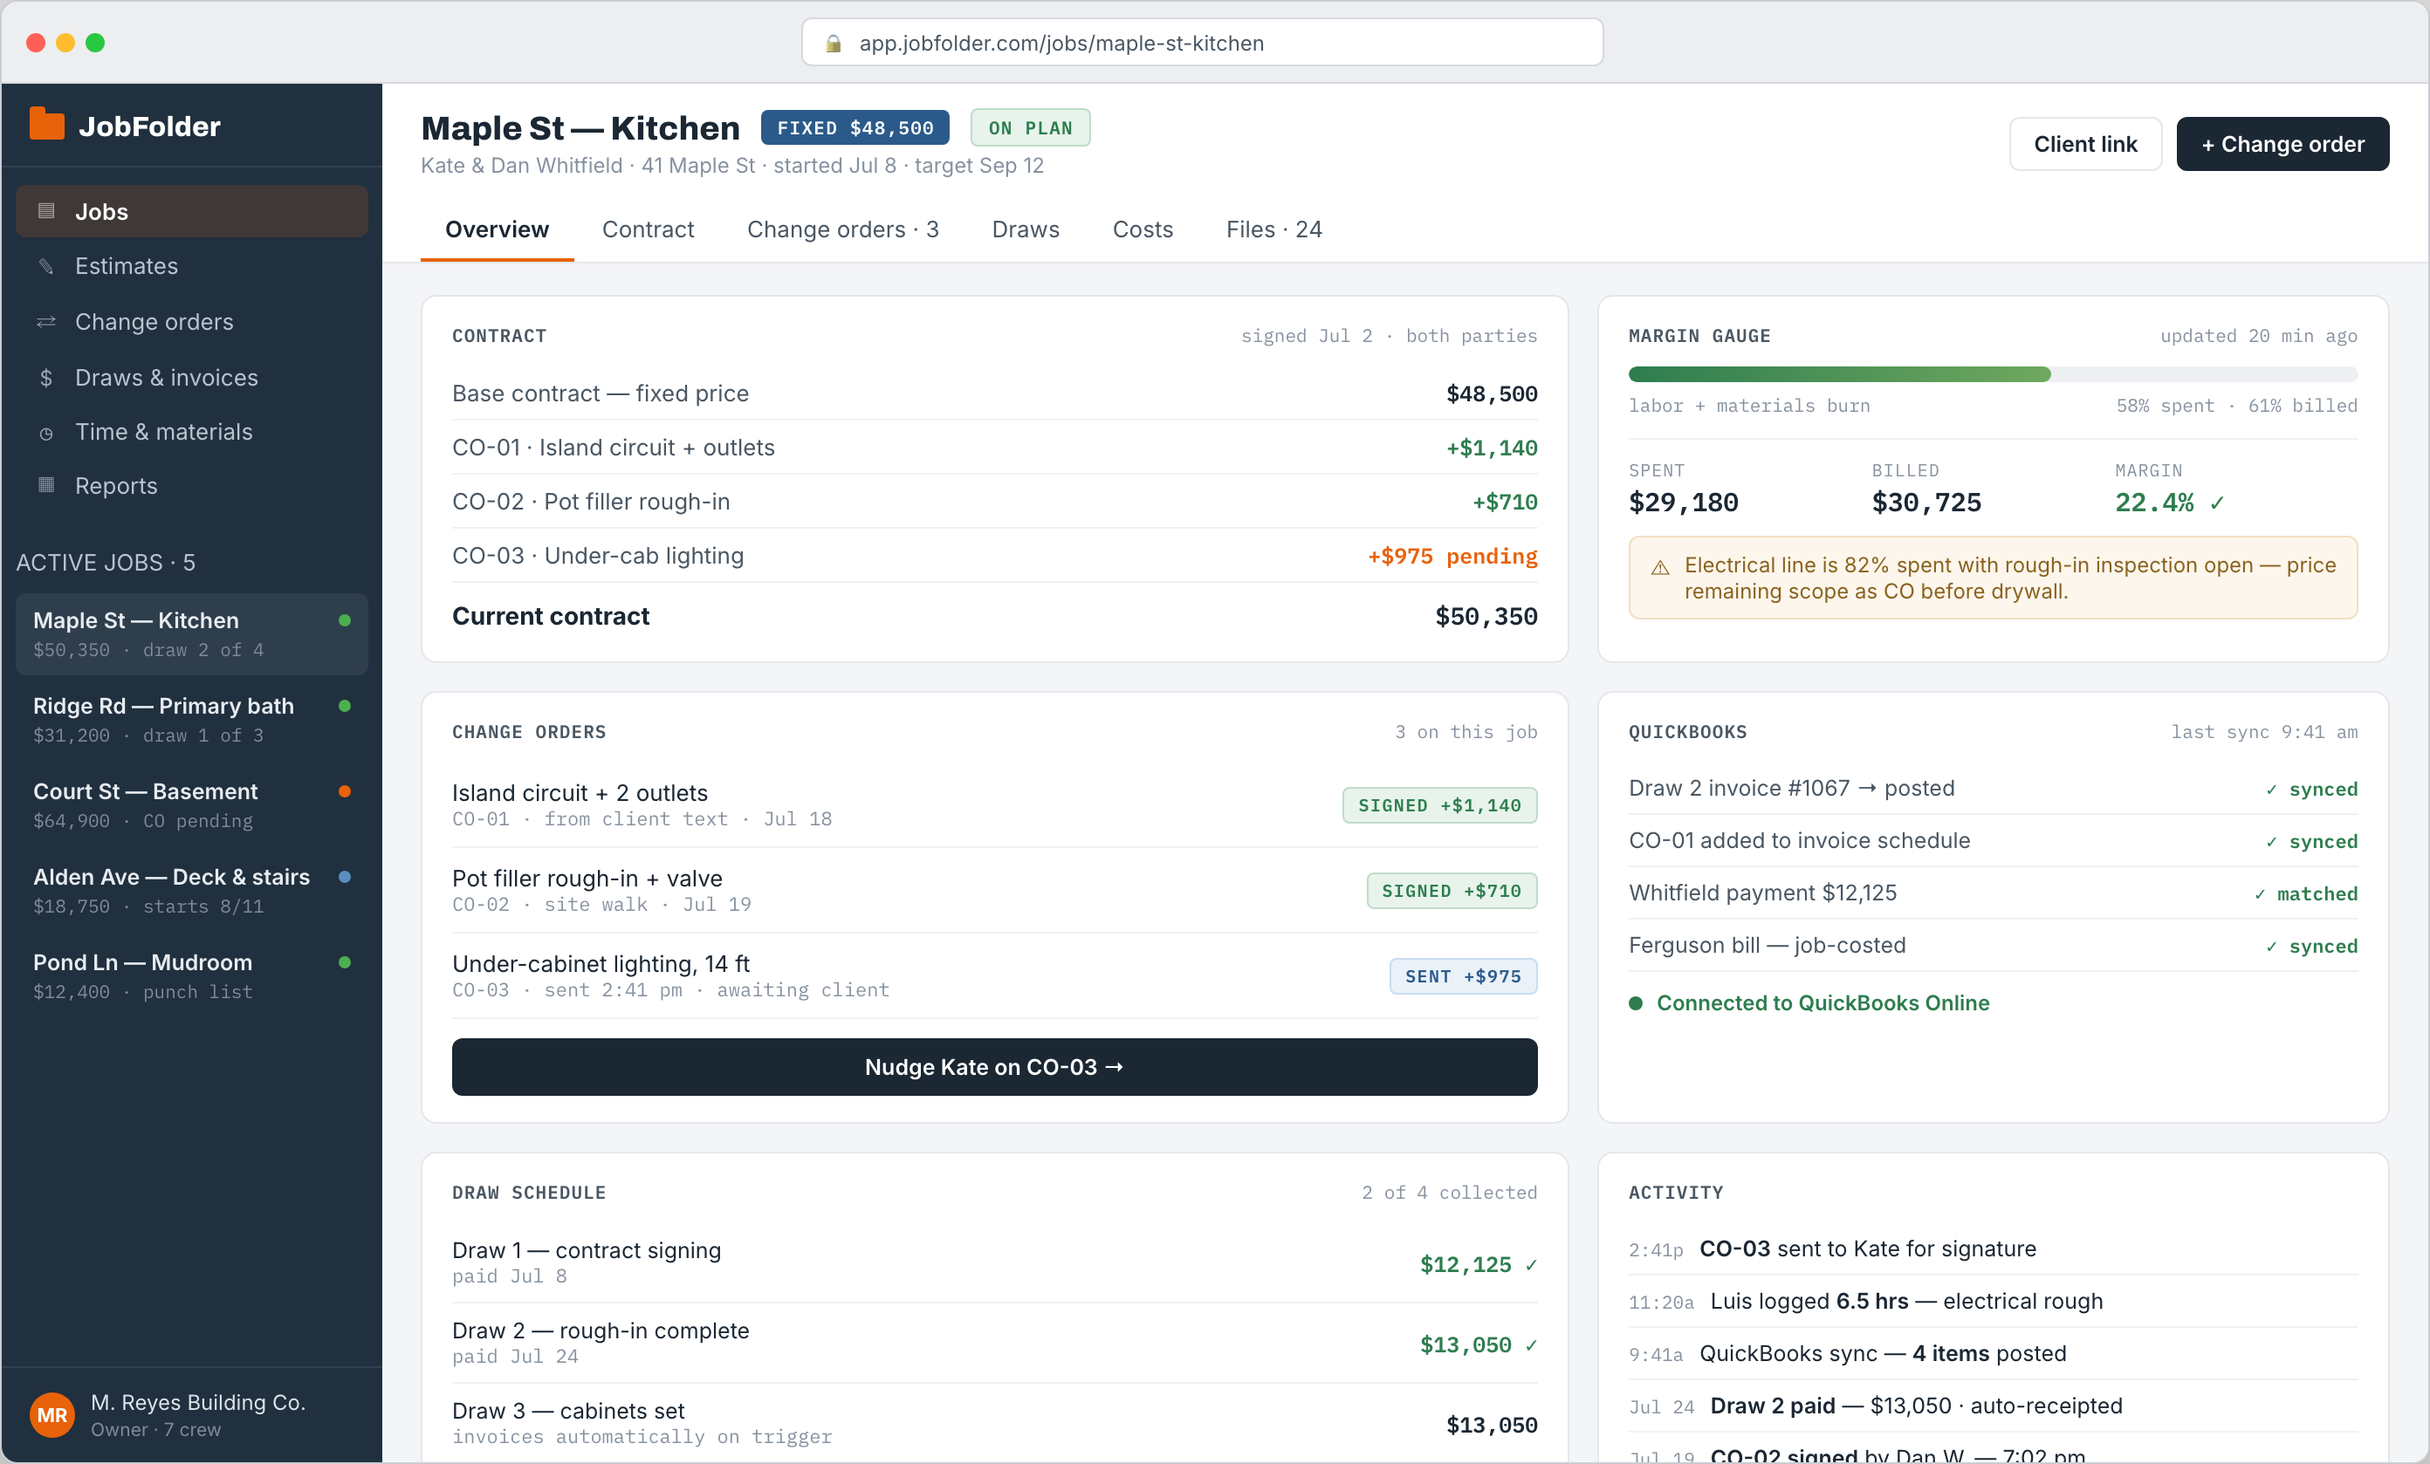Viewport: 2430px width, 1464px height.
Task: Click the margin gauge progress bar
Action: [x=1992, y=374]
